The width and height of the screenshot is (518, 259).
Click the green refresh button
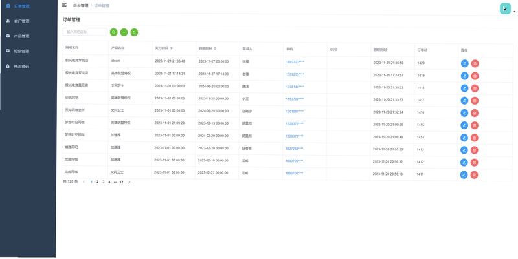click(x=134, y=32)
